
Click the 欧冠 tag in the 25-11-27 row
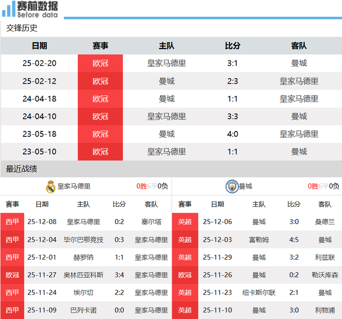[12, 275]
